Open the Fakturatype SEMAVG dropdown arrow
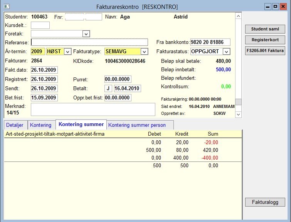 tap(144, 52)
